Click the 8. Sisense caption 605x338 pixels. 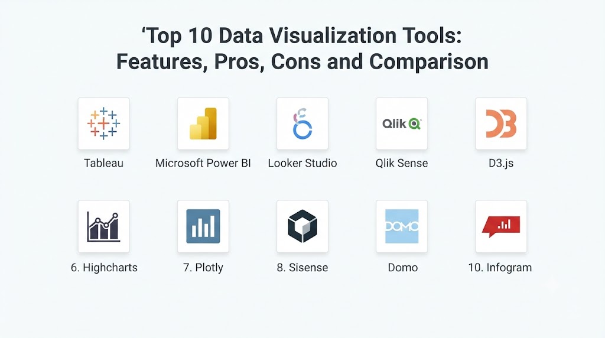[x=302, y=268]
